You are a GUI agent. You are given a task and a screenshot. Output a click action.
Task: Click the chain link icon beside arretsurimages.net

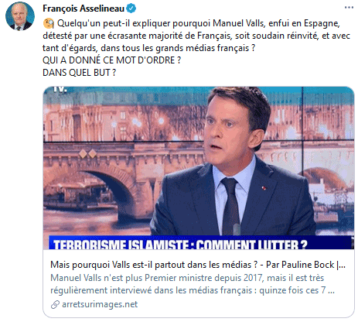tap(55, 305)
